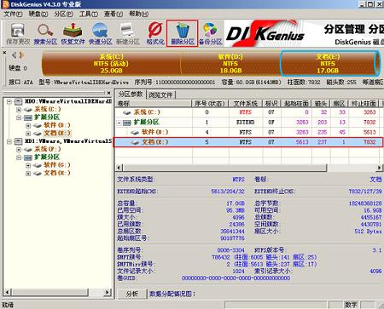
Task: Click the 删除分区 delete partition icon
Action: [183, 34]
